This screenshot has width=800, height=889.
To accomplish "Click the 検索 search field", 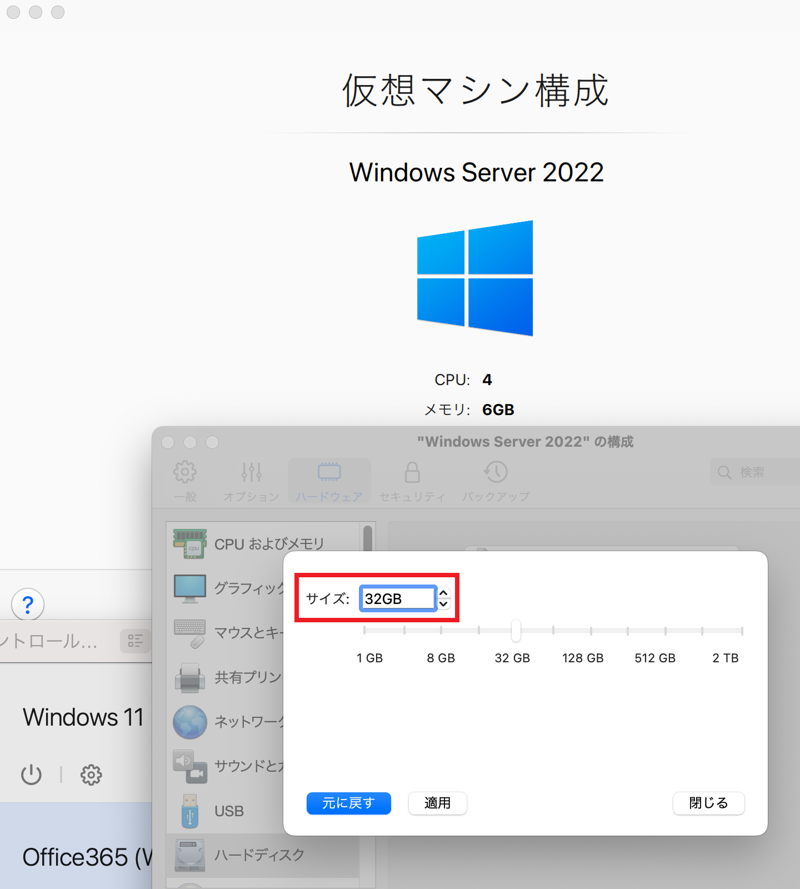I will (755, 472).
